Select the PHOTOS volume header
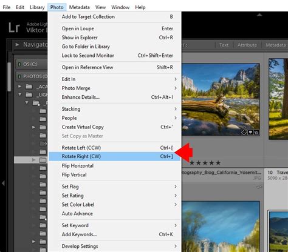 pos(32,76)
